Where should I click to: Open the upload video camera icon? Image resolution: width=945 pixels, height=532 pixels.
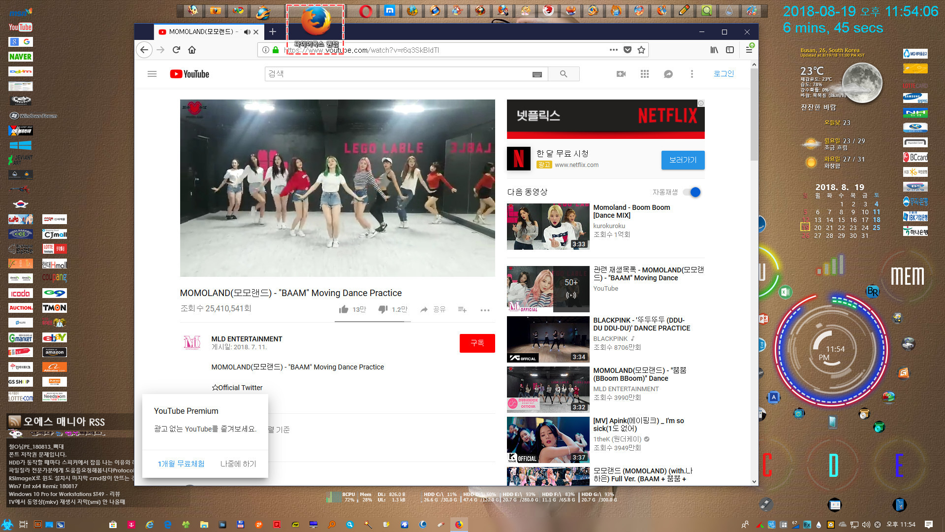[621, 74]
